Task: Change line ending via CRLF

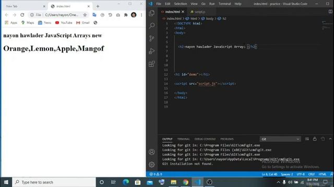Action: point(312,175)
